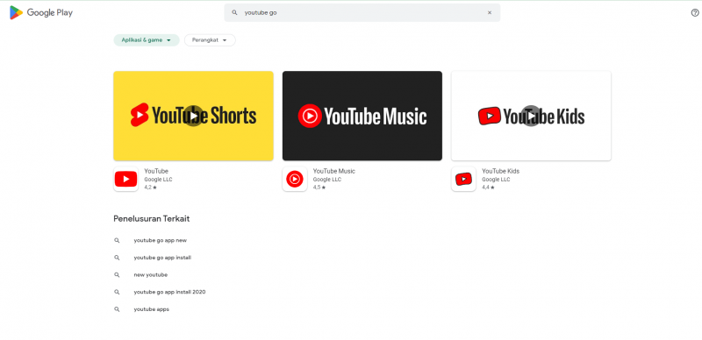
Task: Select related search youtube go app new
Action: tap(161, 241)
